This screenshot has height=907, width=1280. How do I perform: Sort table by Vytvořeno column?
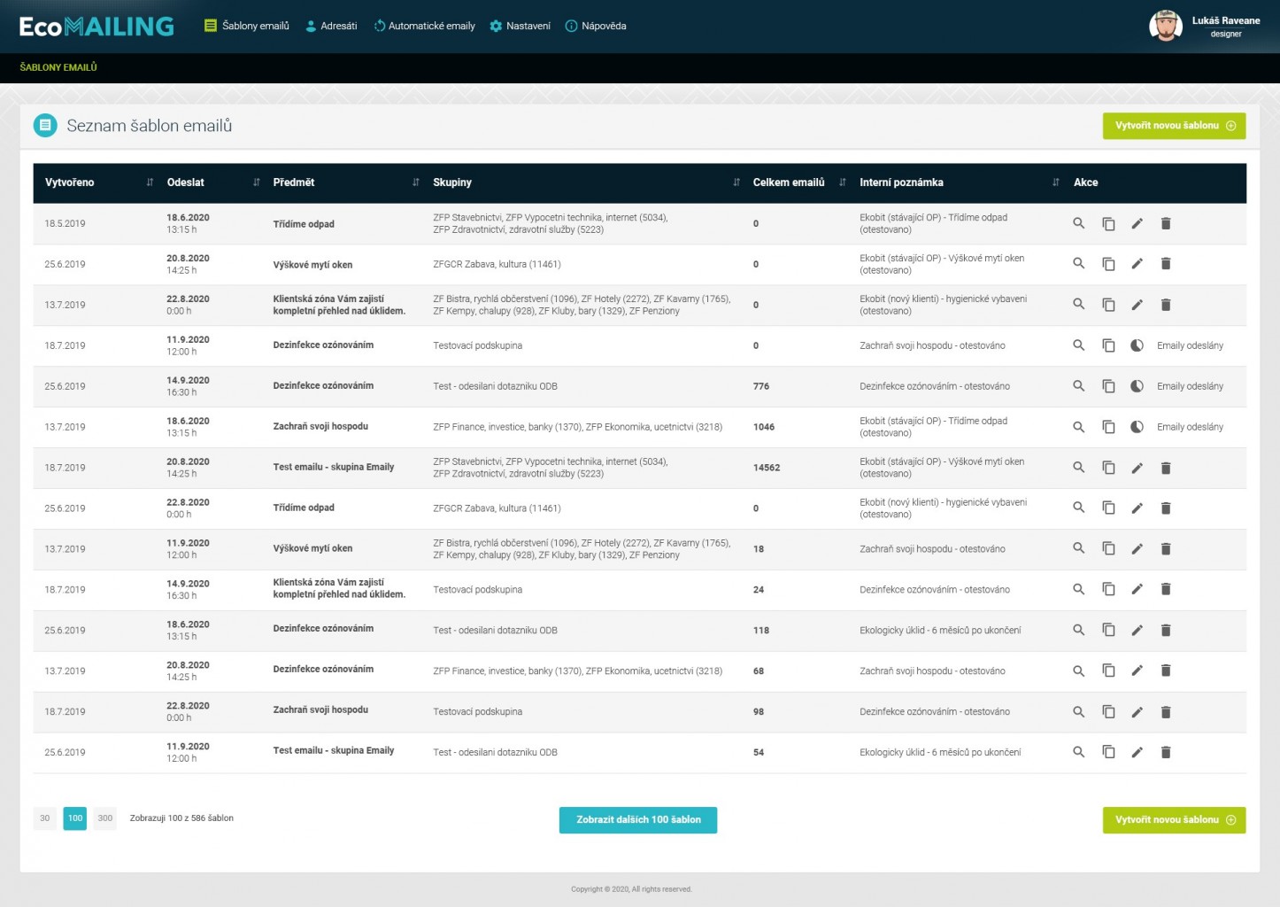150,182
